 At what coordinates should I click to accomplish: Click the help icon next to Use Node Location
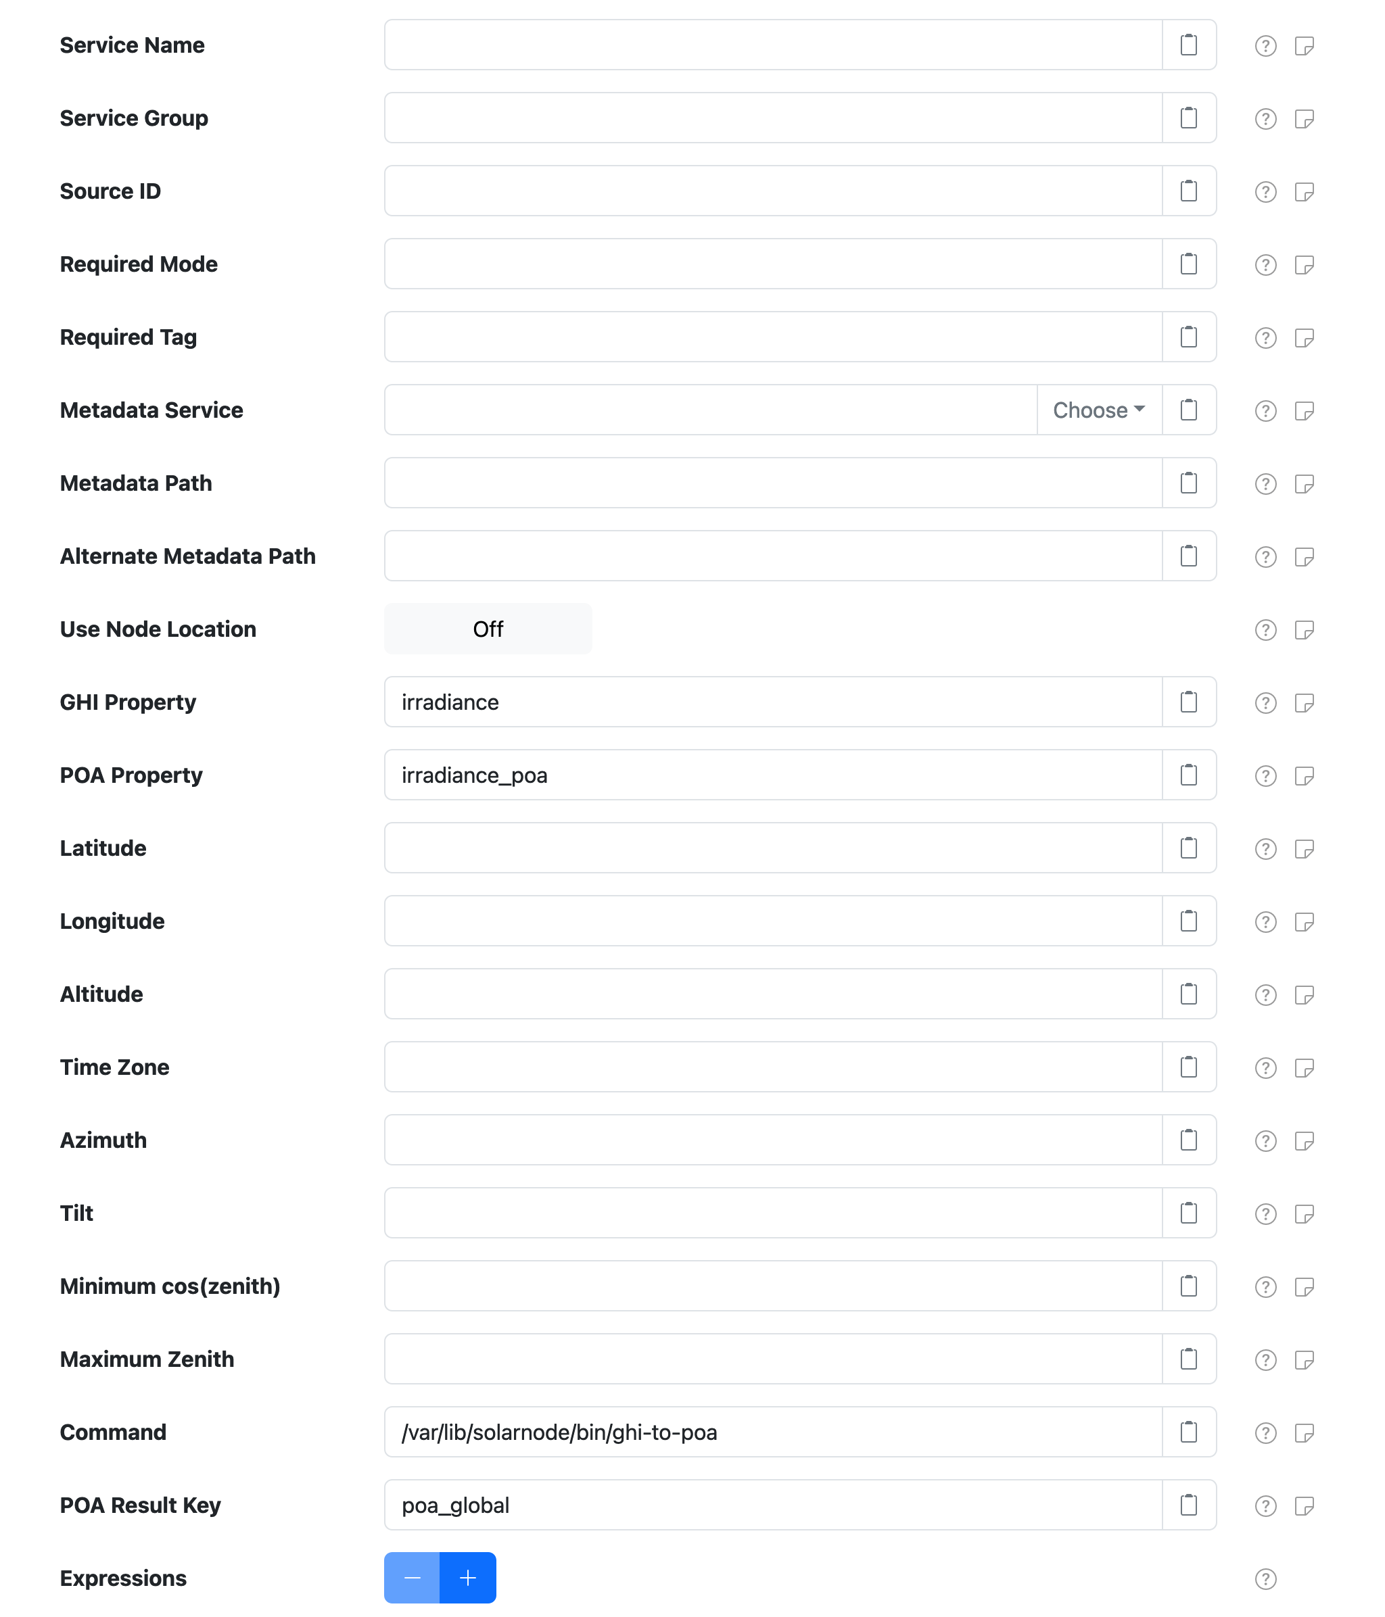coord(1265,629)
